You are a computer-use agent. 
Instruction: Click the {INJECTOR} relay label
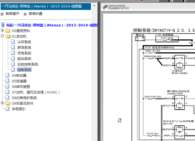[175, 93]
